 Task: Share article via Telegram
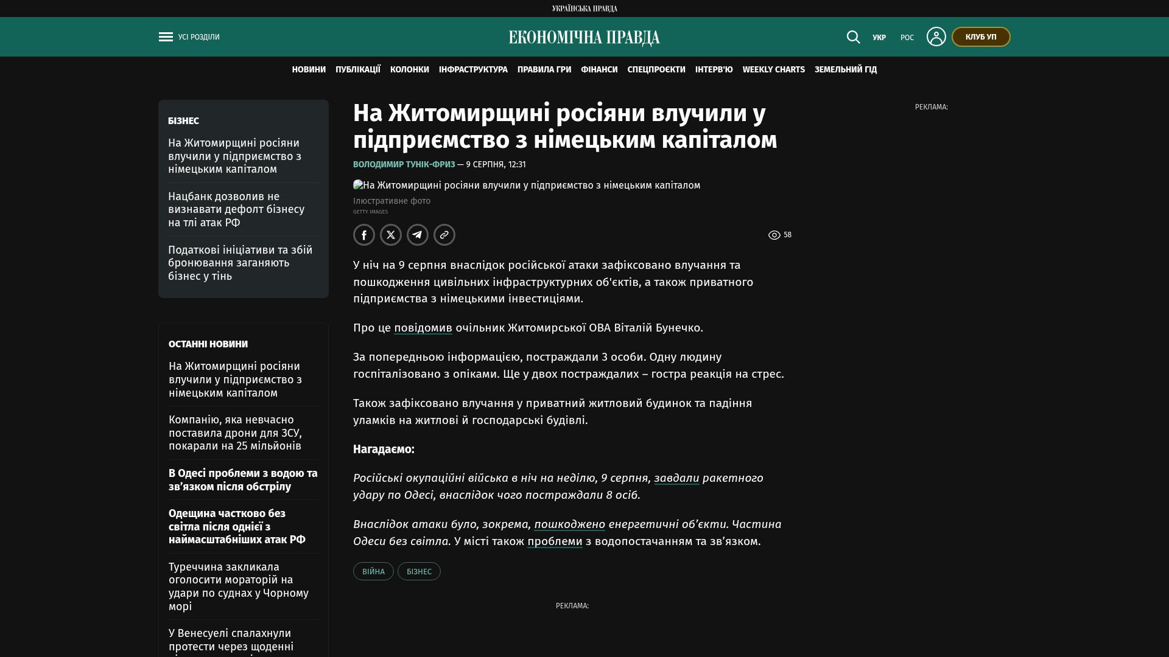(418, 235)
